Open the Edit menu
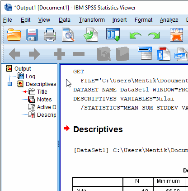The image size is (188, 191). (25, 20)
